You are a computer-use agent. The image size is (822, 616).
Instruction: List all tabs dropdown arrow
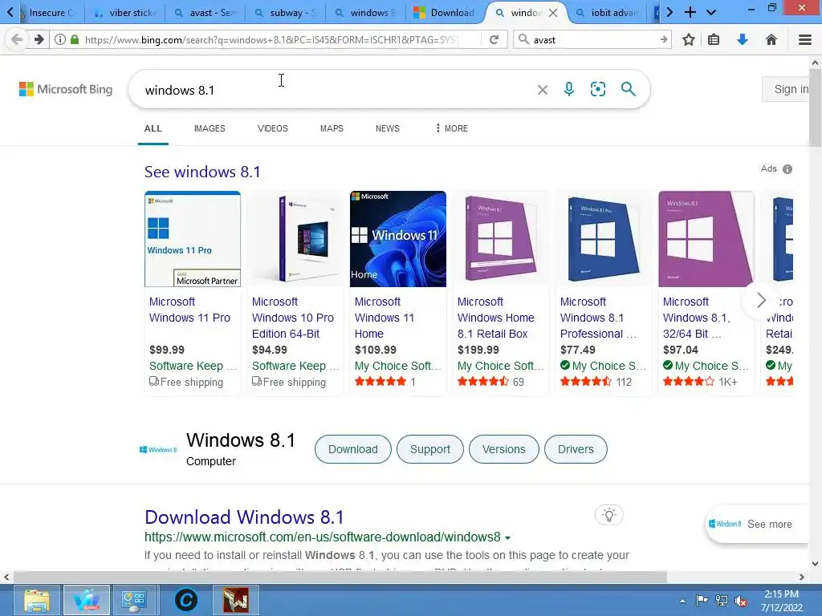(711, 12)
